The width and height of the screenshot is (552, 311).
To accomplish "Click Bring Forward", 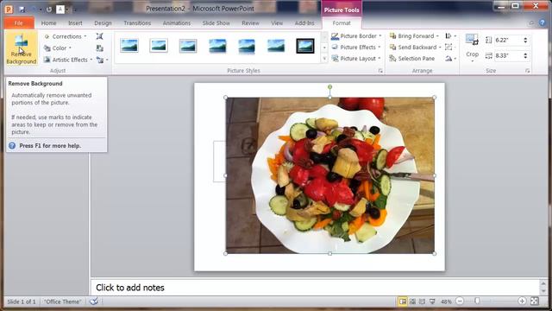I will click(x=414, y=36).
